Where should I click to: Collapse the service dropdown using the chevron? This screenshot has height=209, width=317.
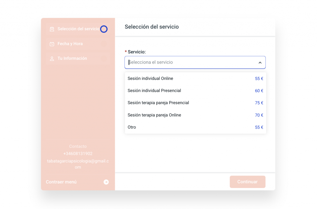(x=260, y=62)
